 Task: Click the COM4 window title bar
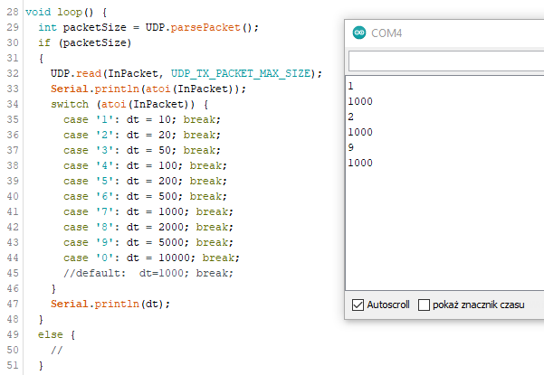tap(444, 33)
